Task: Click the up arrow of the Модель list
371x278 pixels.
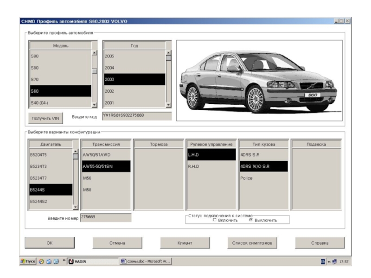Action: (95, 53)
